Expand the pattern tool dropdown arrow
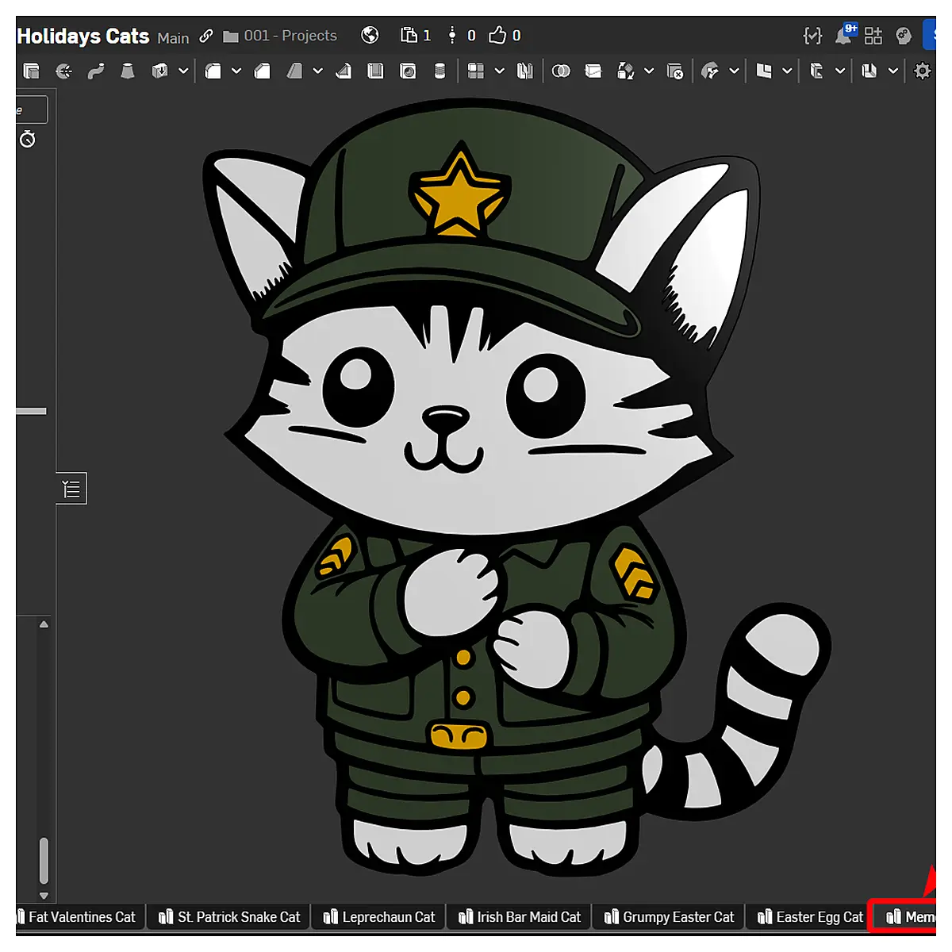952x952 pixels. tap(500, 71)
